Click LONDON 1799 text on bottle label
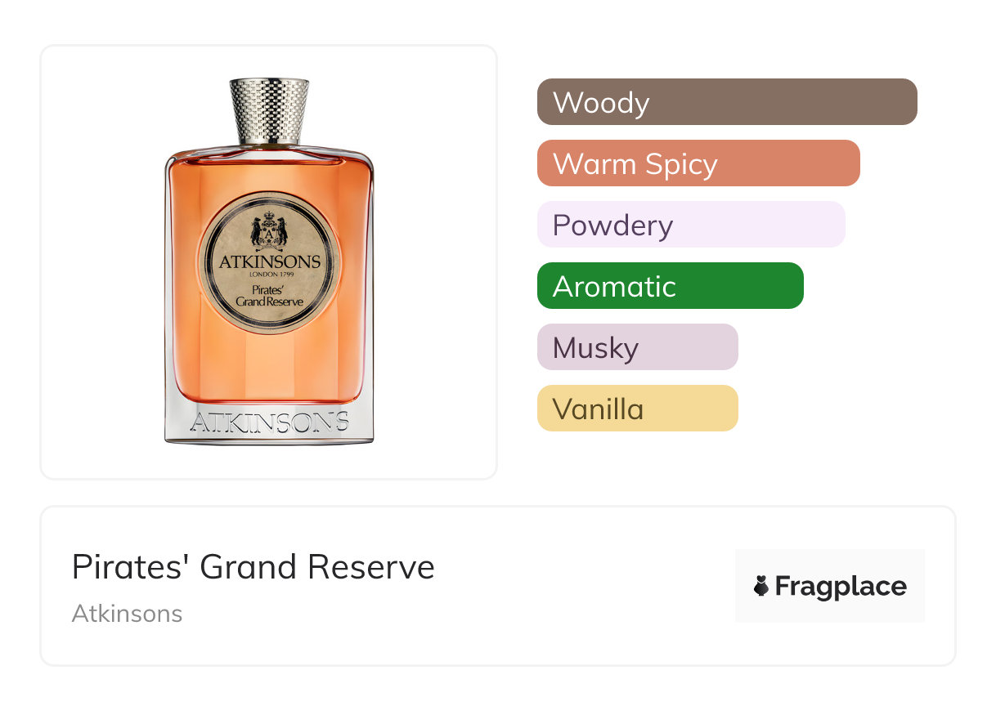This screenshot has height=706, width=996. [269, 275]
